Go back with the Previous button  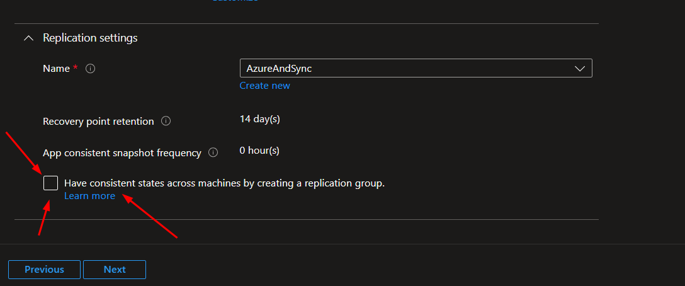click(44, 270)
